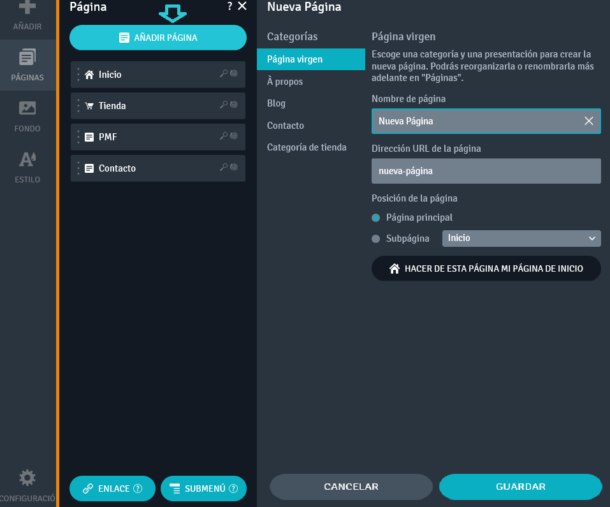Open the Añadir sidebar section
The image size is (610, 507).
pyautogui.click(x=27, y=17)
